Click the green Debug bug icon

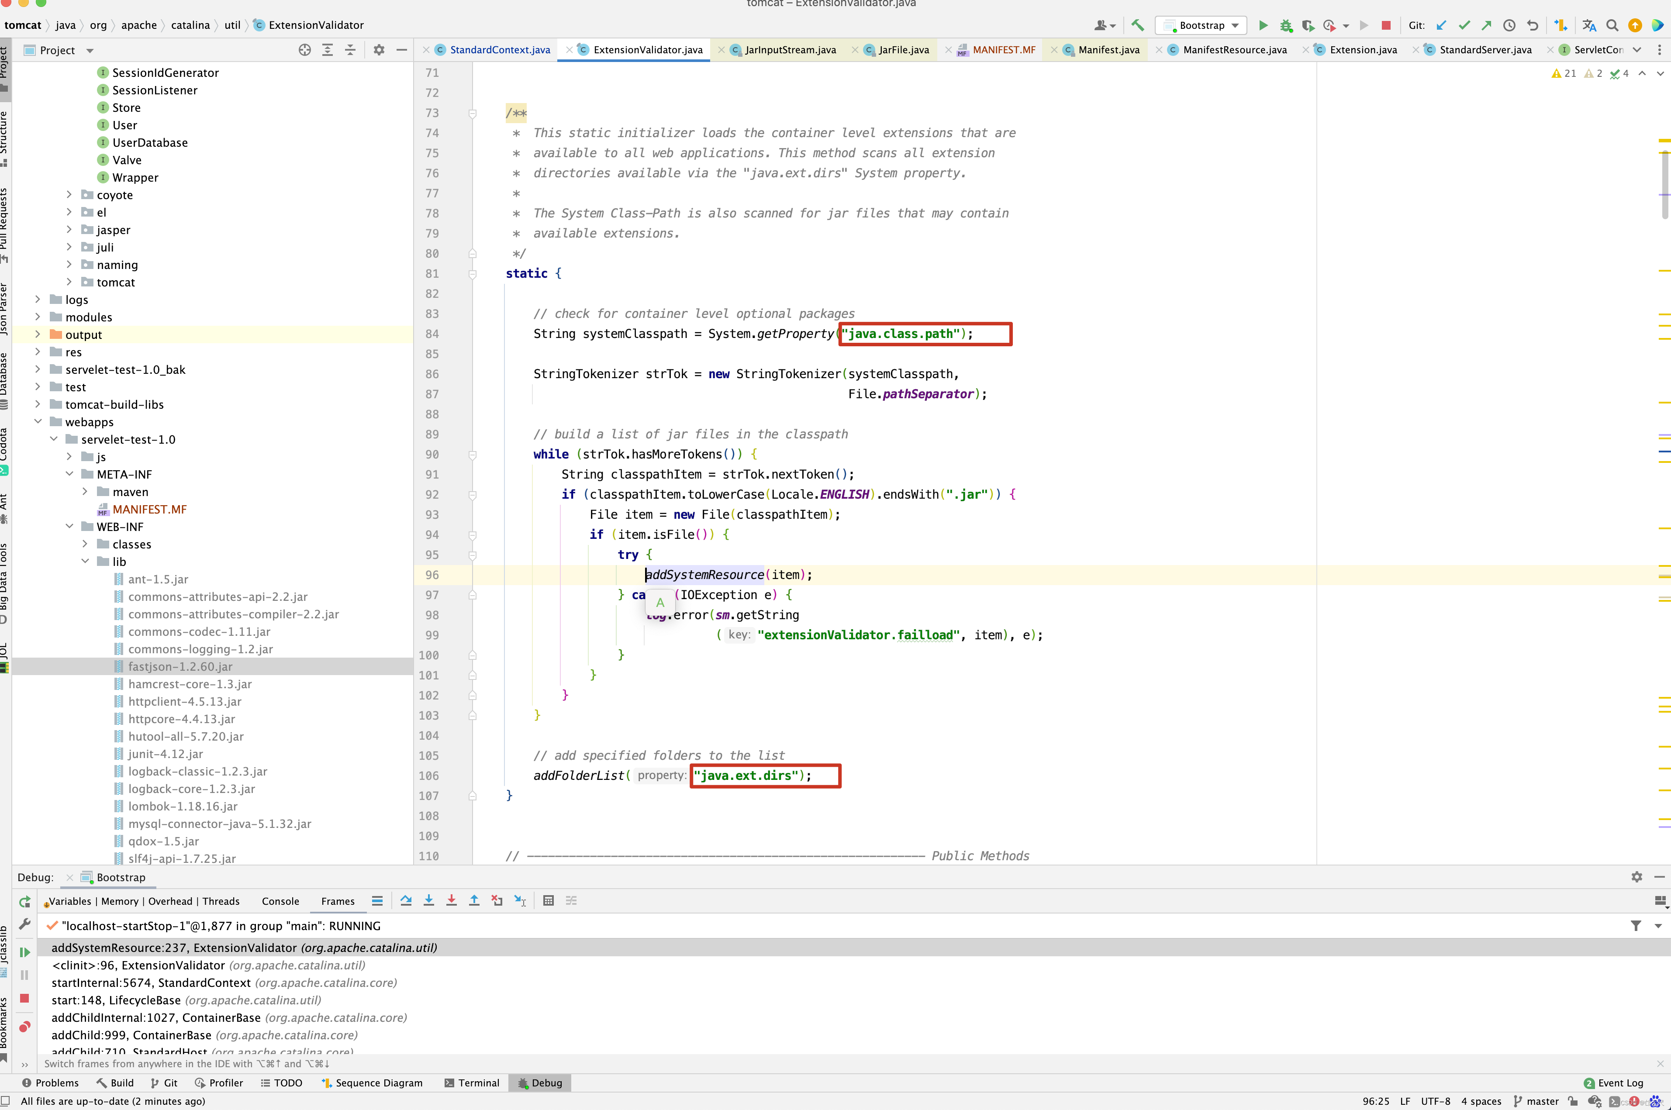point(1286,25)
